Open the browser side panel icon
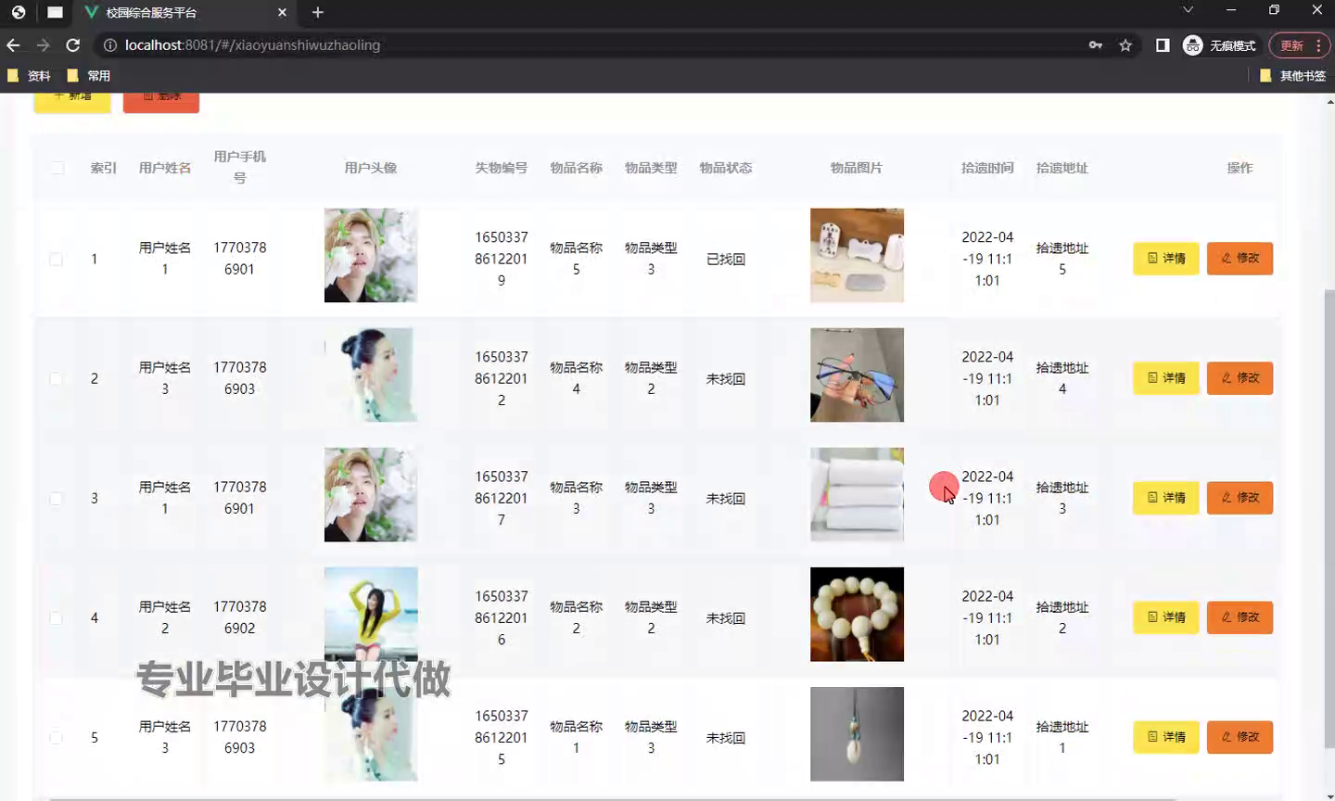The width and height of the screenshot is (1335, 801). (1163, 44)
